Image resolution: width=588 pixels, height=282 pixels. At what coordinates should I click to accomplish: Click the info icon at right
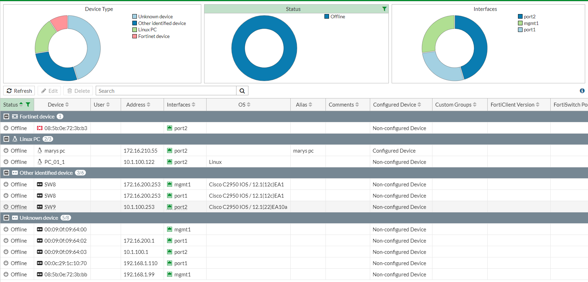pyautogui.click(x=582, y=91)
